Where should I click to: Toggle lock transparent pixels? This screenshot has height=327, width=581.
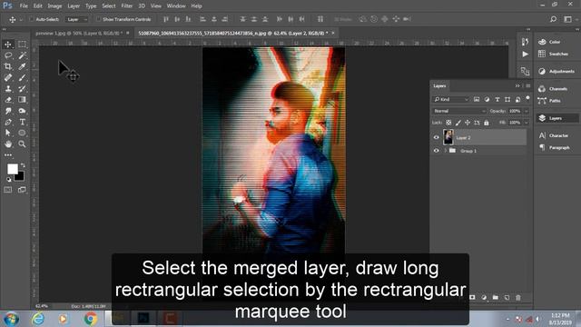pos(448,123)
